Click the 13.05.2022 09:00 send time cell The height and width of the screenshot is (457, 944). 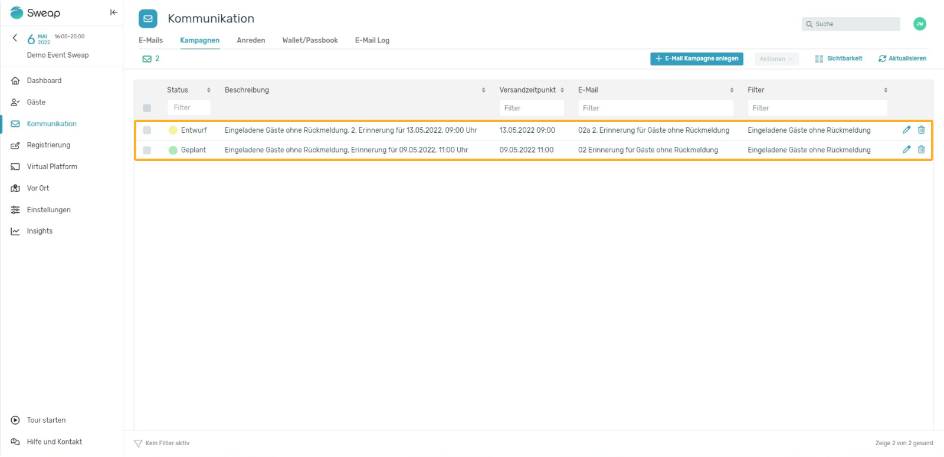[527, 130]
